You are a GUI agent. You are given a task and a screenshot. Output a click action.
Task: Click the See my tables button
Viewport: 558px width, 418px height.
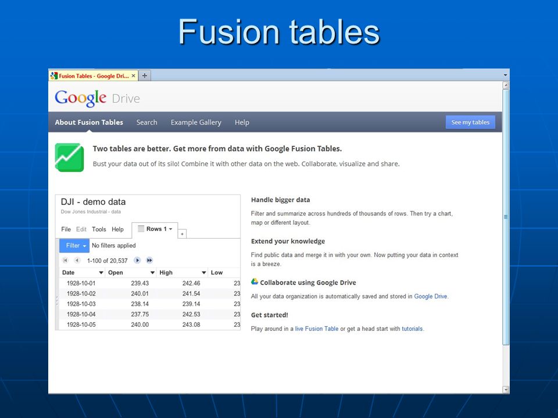click(x=470, y=122)
